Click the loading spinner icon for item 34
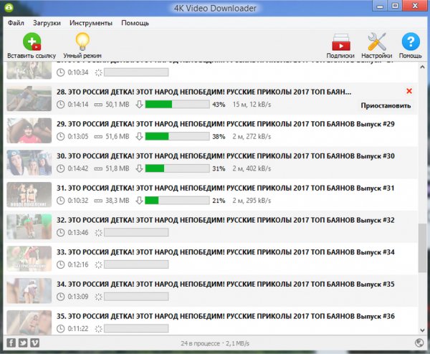This screenshot has width=430, height=354. [98, 297]
